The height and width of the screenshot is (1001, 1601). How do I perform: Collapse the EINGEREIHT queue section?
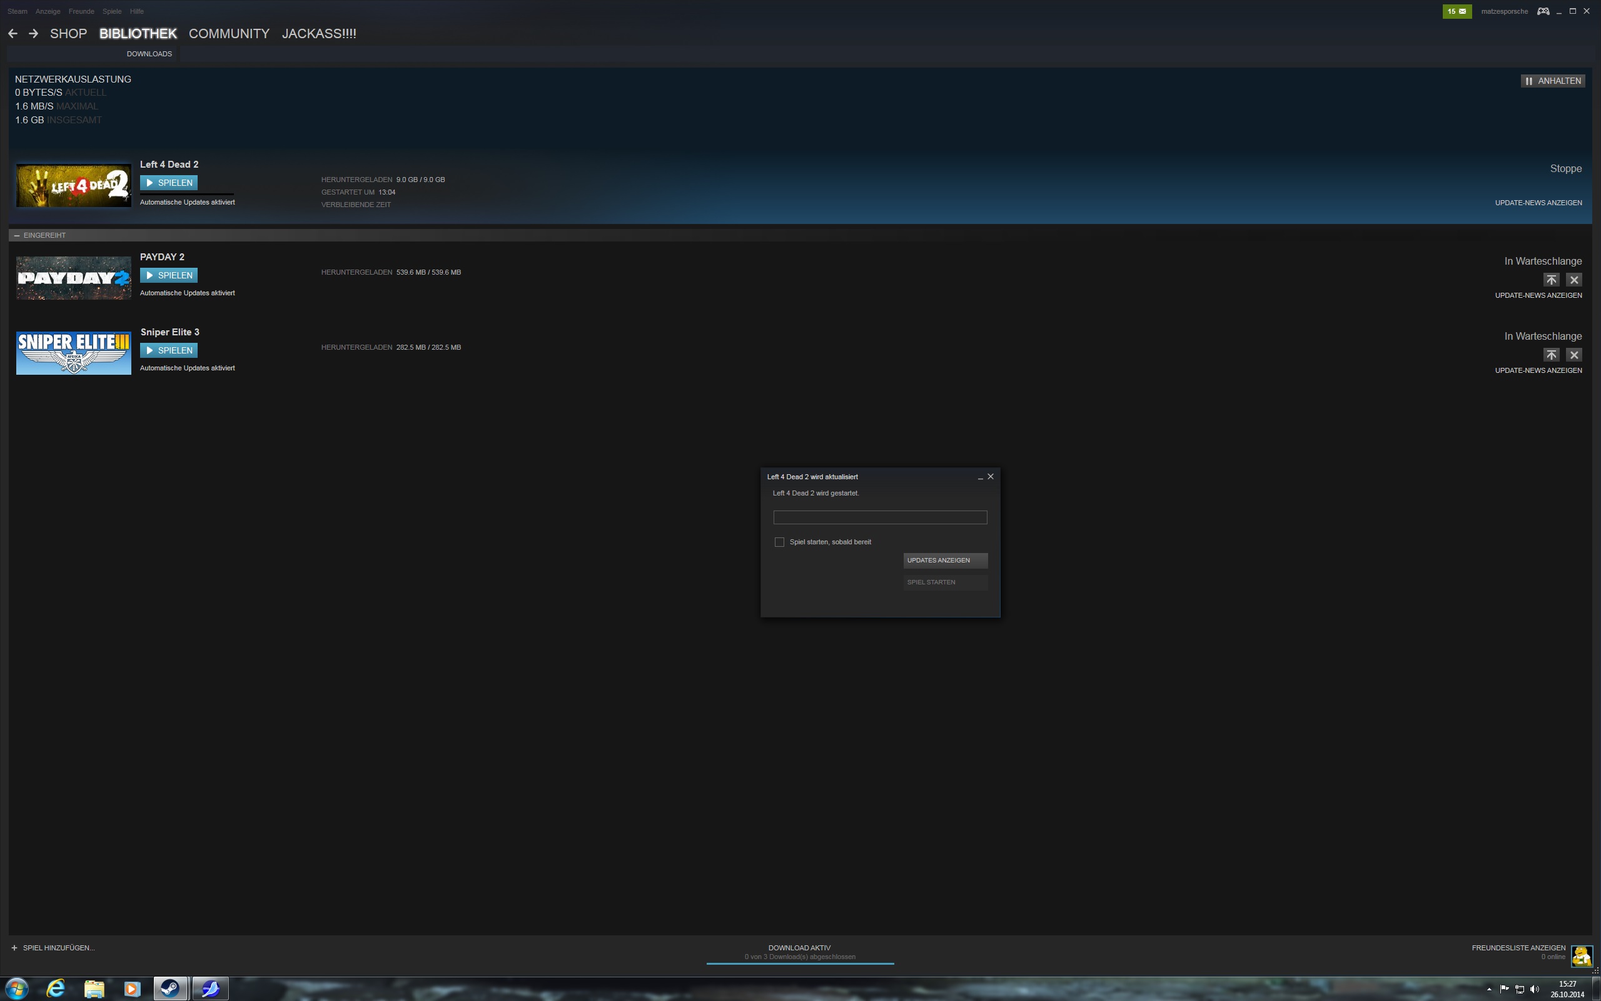16,236
